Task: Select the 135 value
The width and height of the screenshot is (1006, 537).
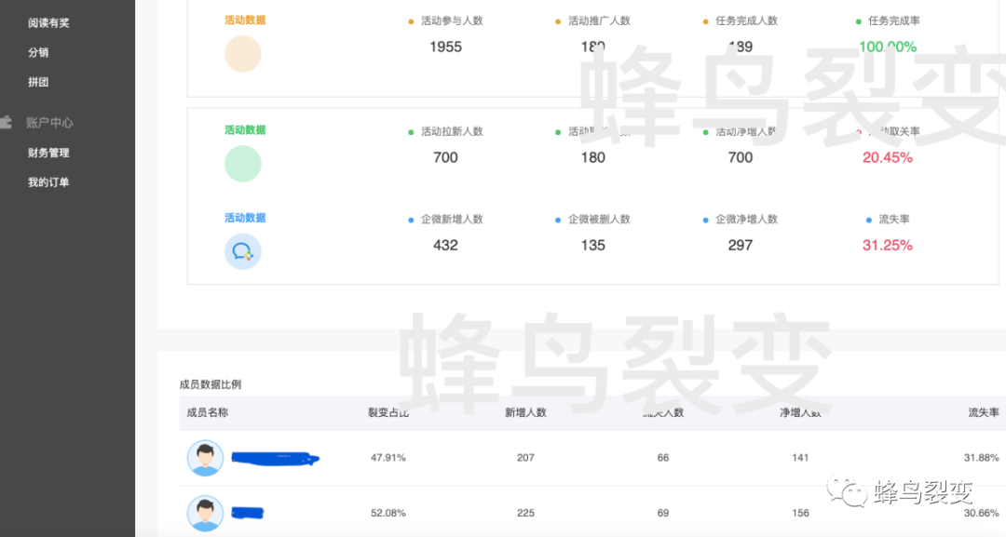Action: click(592, 246)
